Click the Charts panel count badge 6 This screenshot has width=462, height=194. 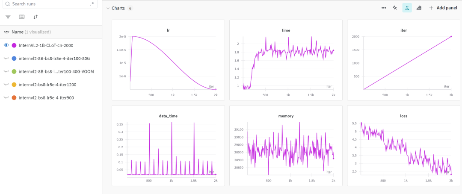(x=130, y=8)
